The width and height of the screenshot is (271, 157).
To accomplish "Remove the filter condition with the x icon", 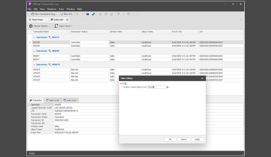I will coord(167,87).
